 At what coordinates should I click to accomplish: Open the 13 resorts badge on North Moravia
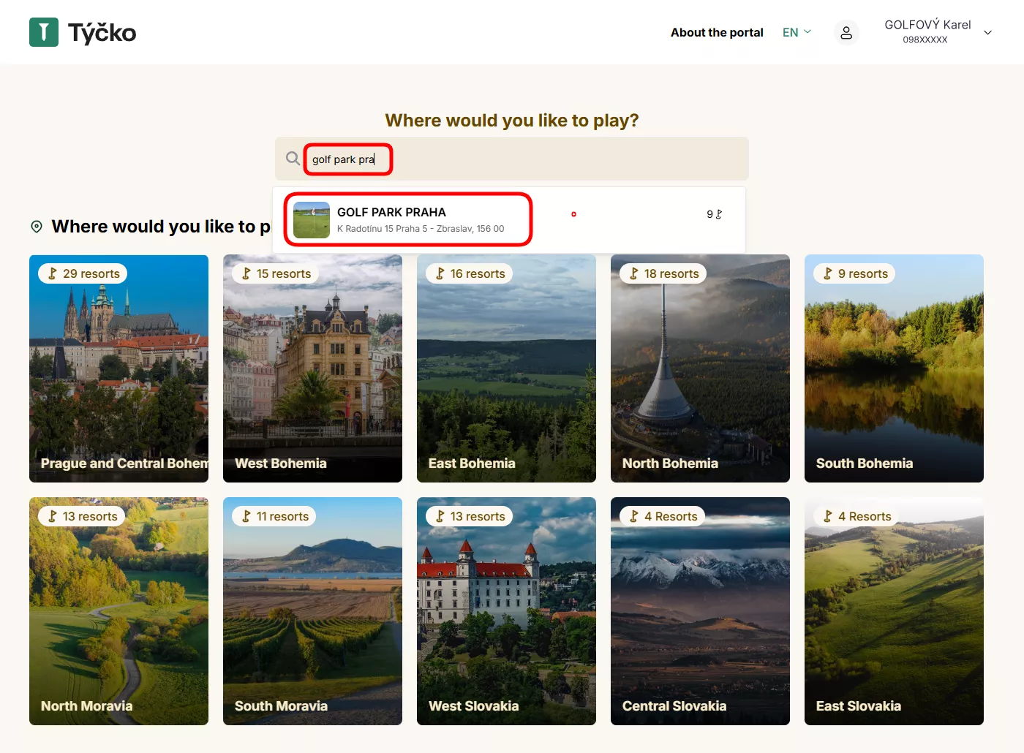click(82, 516)
